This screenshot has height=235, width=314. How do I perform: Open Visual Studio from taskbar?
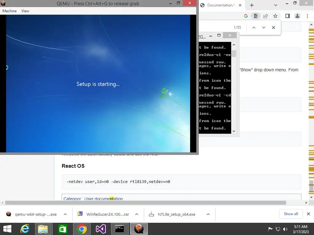click(x=101, y=229)
